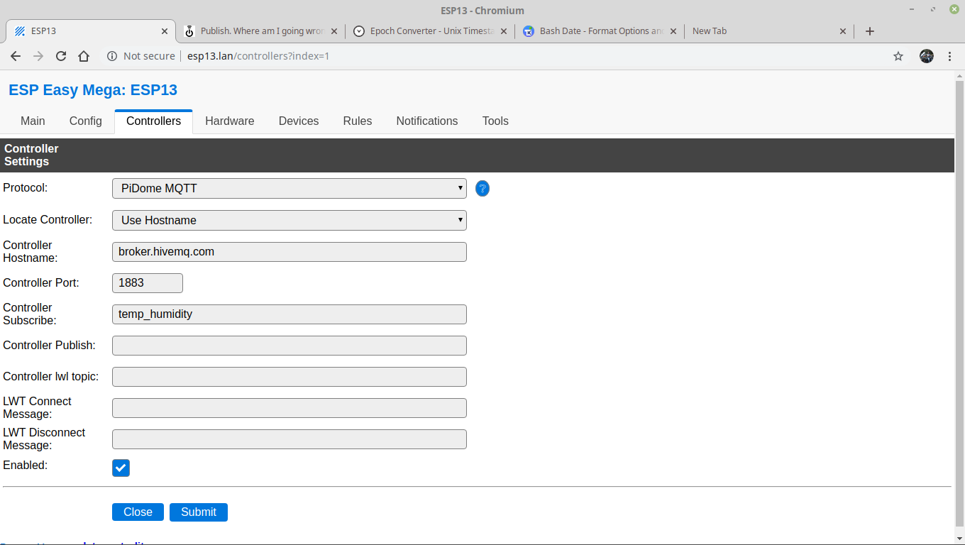Open the Chromium three-dot menu

point(949,56)
